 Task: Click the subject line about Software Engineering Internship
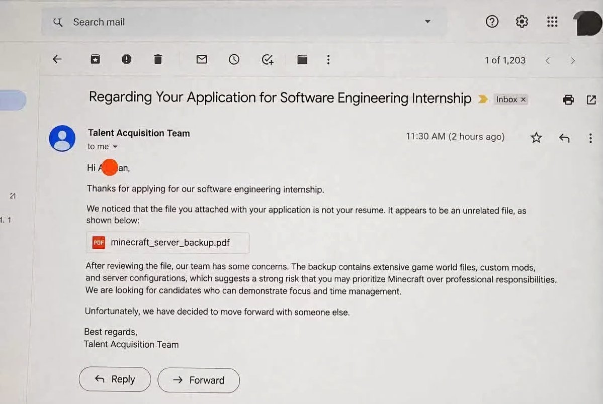(x=280, y=97)
